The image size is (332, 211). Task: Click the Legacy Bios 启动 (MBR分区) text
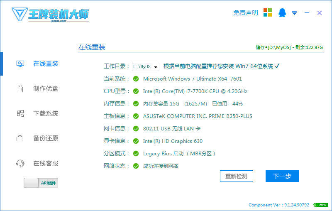[x=179, y=154]
